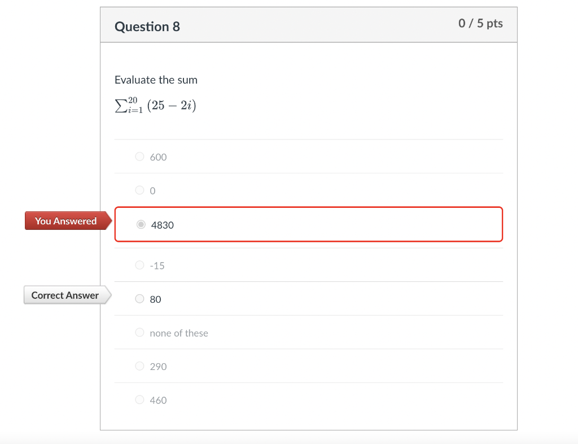The height and width of the screenshot is (444, 578).
Task: Click the '600' answer text
Action: [159, 157]
